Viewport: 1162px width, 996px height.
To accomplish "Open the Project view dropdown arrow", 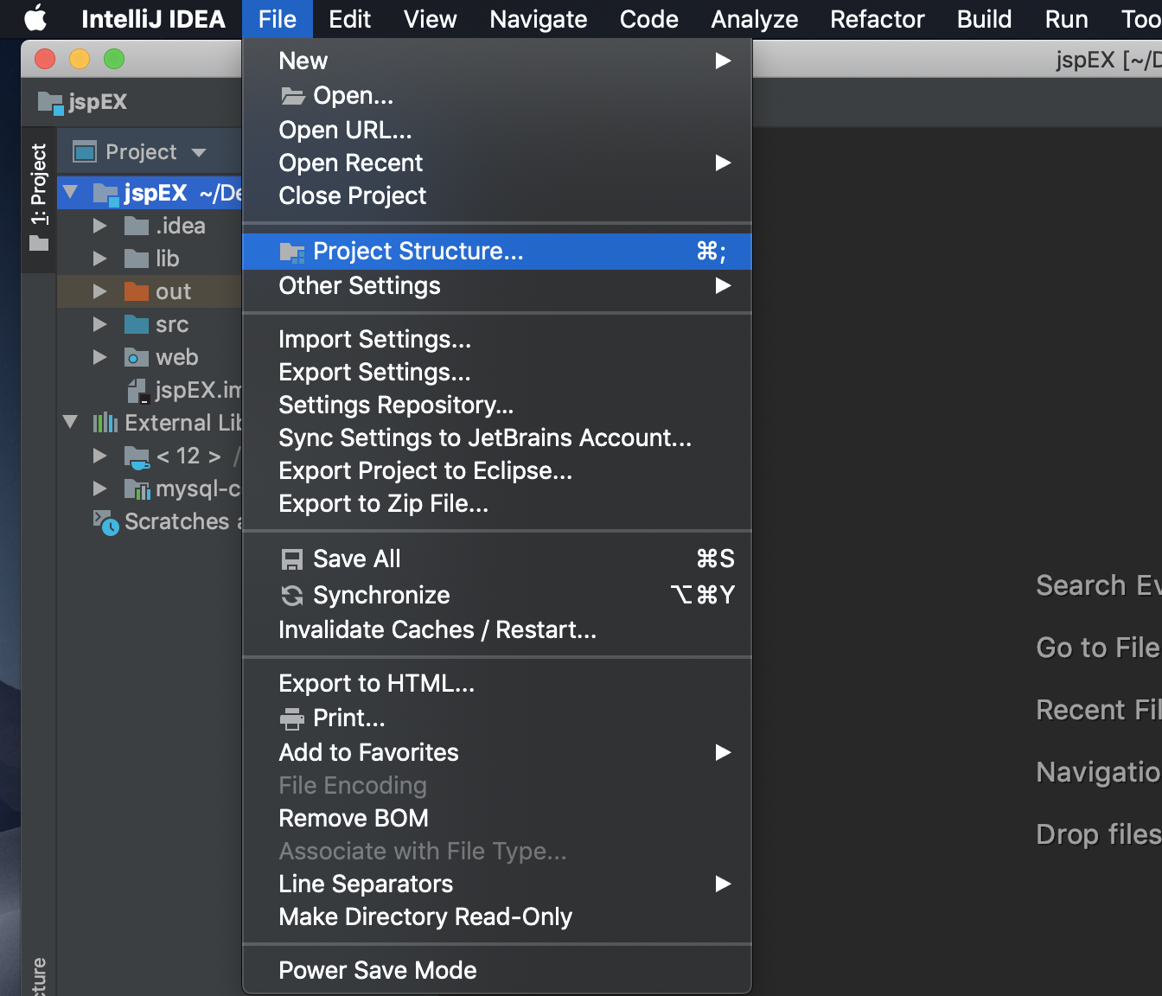I will 199,153.
